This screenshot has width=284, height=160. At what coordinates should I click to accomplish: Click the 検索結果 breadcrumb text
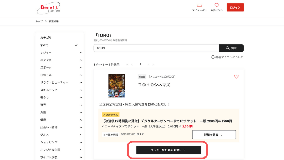click(54, 21)
